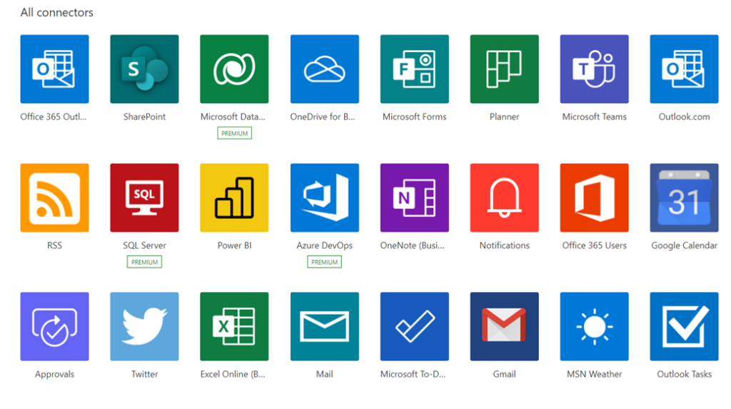Select the Google Calendar 31 icon
The width and height of the screenshot is (731, 409).
point(685,198)
